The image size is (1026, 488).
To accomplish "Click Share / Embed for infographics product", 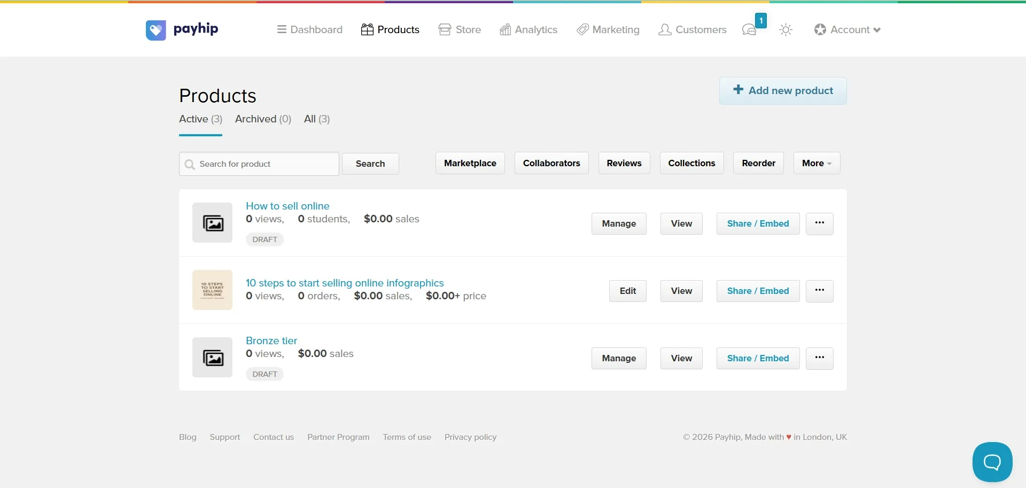I will tap(758, 291).
